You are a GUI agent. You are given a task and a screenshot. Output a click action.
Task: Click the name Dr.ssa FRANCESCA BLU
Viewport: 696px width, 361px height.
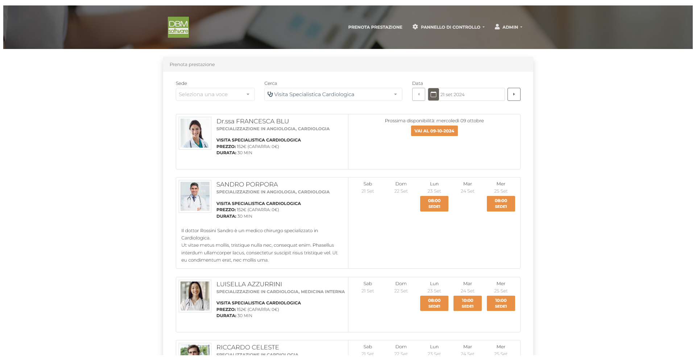click(x=253, y=121)
